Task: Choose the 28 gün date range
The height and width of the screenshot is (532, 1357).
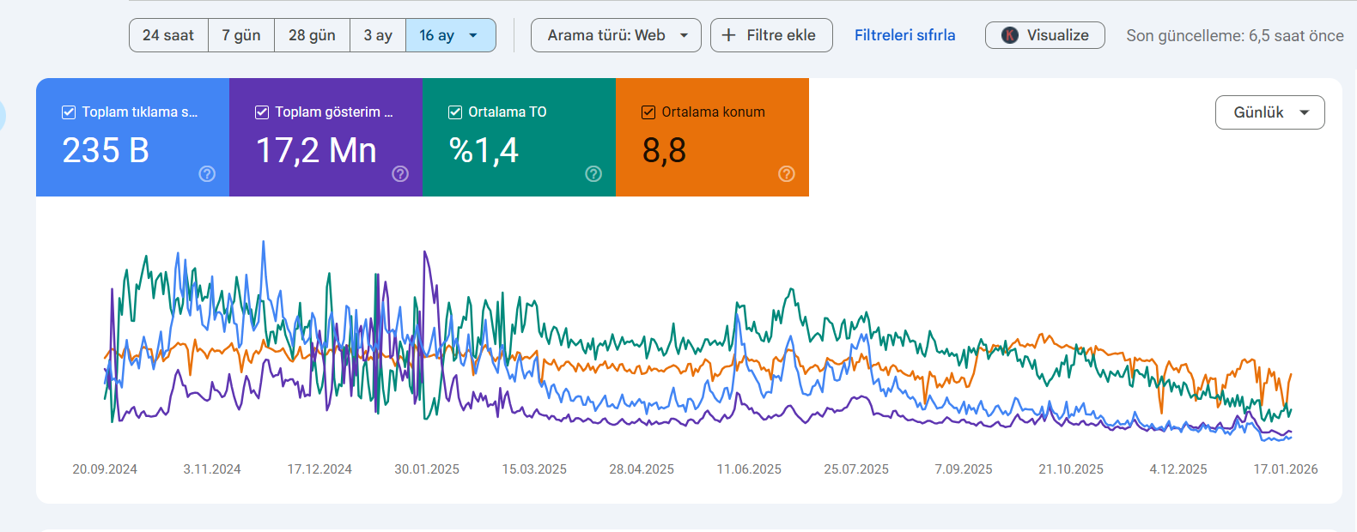Action: tap(312, 35)
